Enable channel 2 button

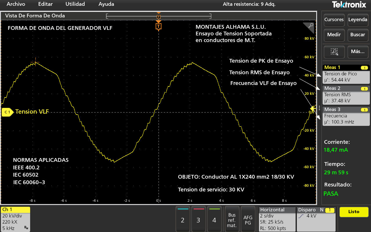(183, 219)
